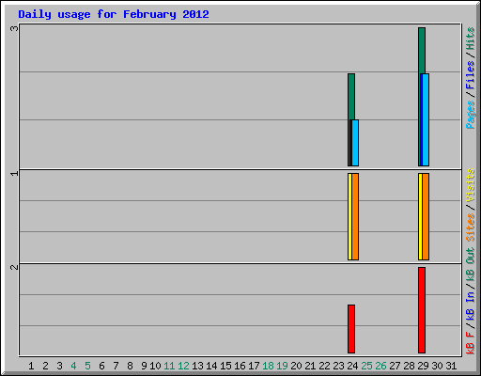The width and height of the screenshot is (481, 376).
Task: Click day 25 weekend label on x-axis
Action: tap(366, 366)
